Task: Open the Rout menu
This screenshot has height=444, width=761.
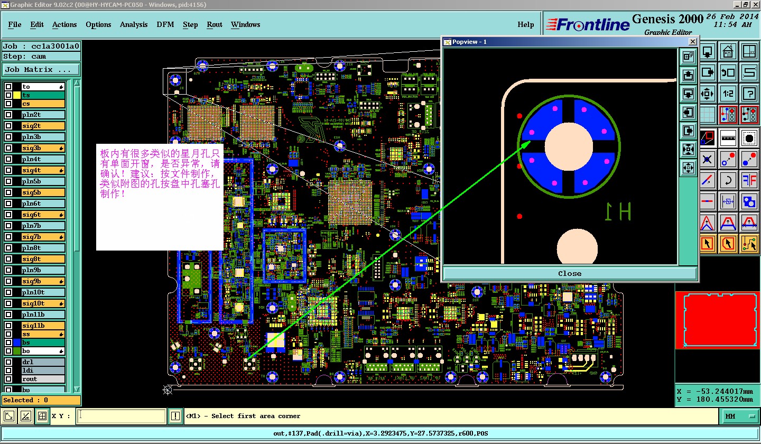Action: click(x=215, y=24)
